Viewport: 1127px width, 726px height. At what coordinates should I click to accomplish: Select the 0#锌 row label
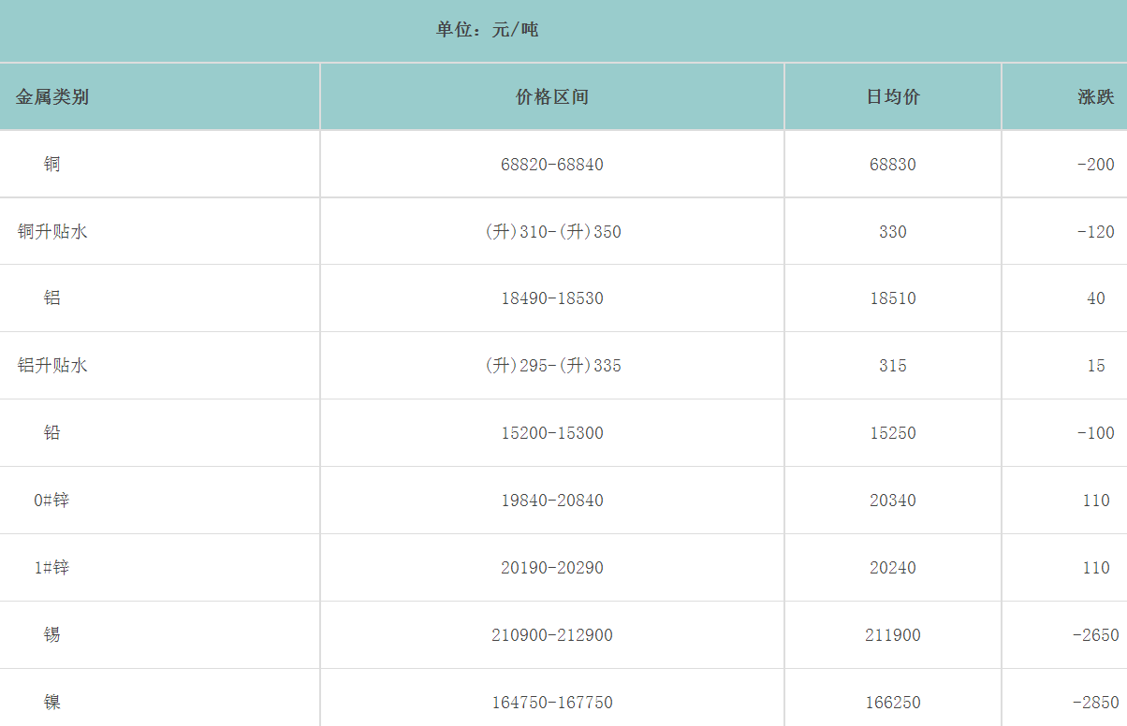click(x=52, y=501)
